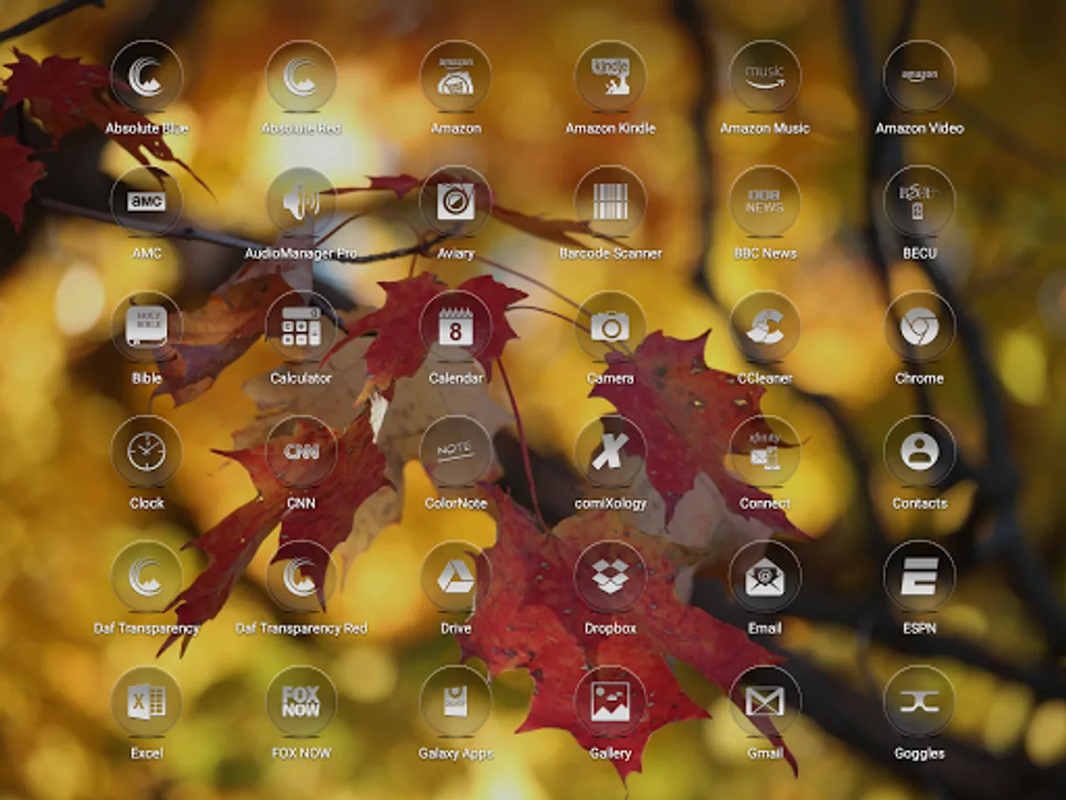Open the CCleaner icon
The height and width of the screenshot is (800, 1066).
point(765,326)
